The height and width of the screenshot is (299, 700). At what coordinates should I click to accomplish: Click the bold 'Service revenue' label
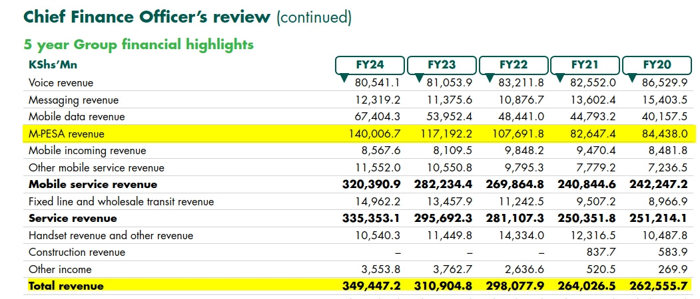(x=73, y=219)
